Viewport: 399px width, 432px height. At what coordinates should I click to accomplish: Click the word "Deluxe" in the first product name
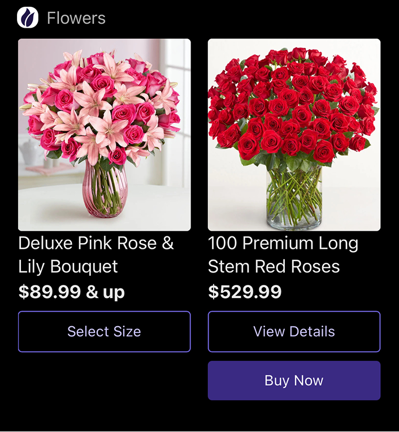(45, 243)
